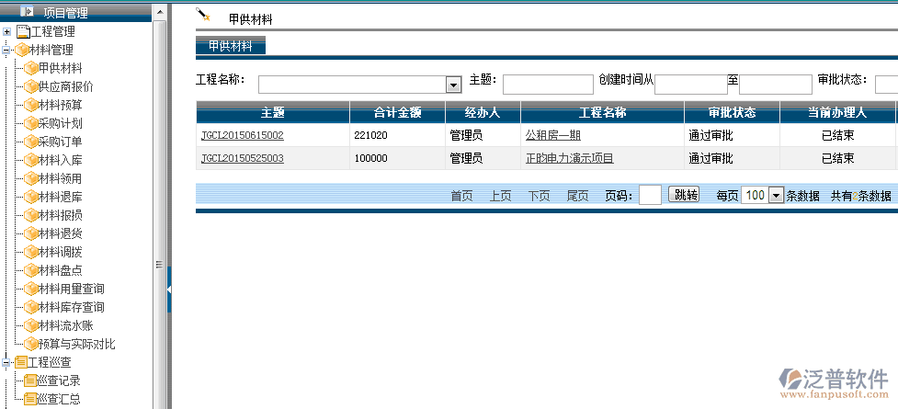
Task: Click the 巡查记录 list icon
Action: [x=30, y=381]
